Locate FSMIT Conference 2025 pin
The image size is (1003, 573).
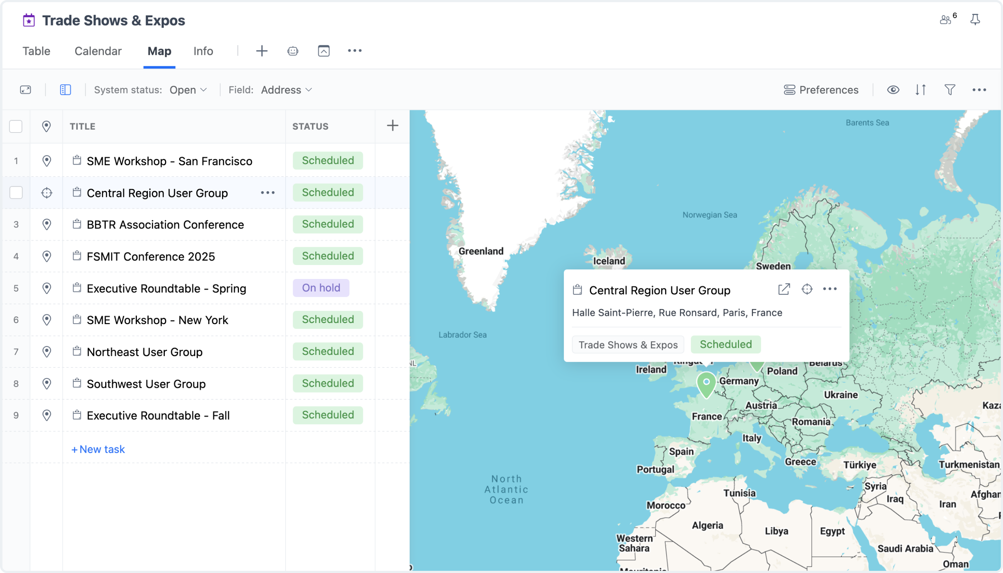(x=47, y=256)
